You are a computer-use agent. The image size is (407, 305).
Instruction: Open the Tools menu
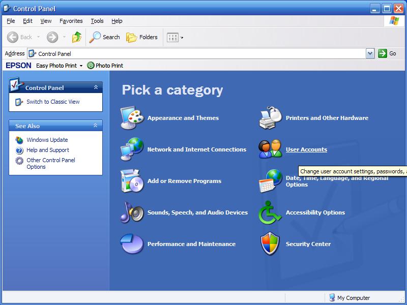pos(97,21)
